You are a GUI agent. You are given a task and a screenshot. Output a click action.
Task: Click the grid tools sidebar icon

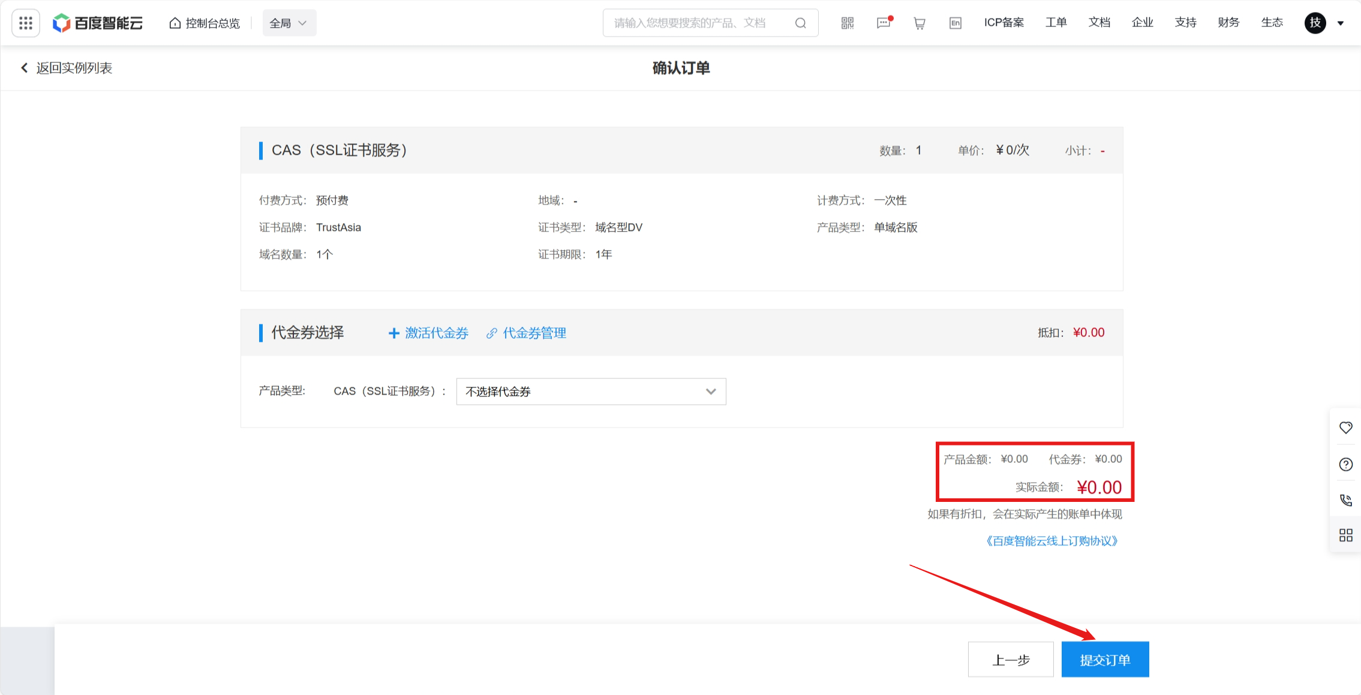(x=1345, y=535)
